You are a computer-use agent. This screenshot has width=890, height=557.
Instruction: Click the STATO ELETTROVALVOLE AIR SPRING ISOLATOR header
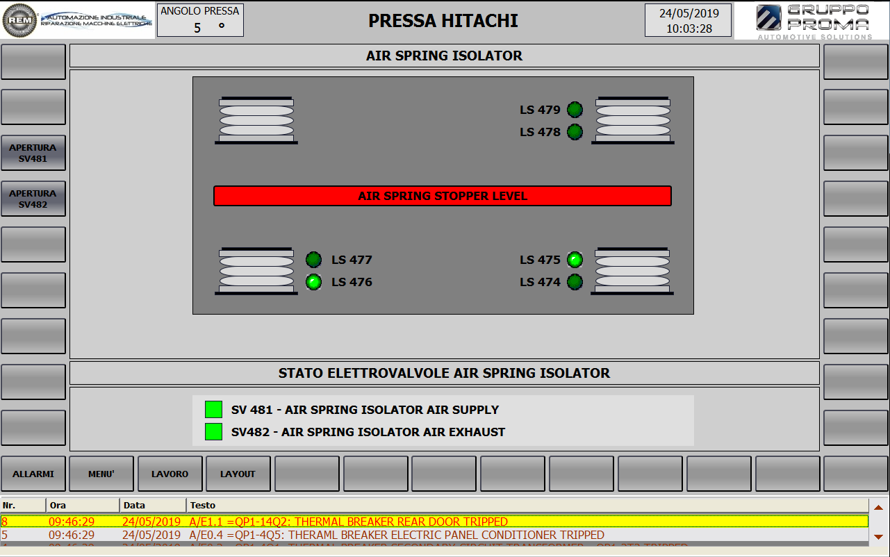click(445, 373)
